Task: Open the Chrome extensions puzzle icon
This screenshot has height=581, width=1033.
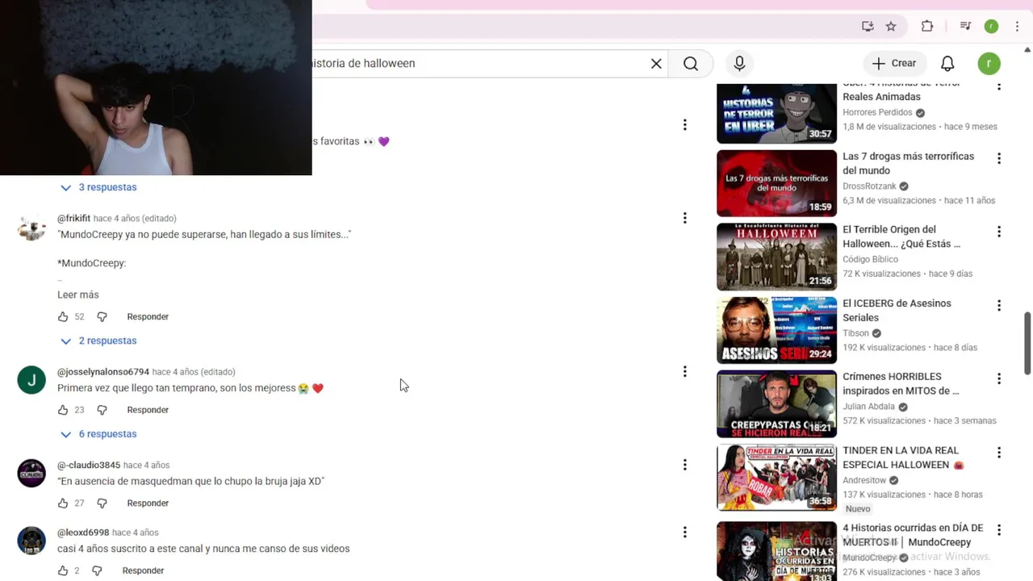Action: (x=927, y=26)
